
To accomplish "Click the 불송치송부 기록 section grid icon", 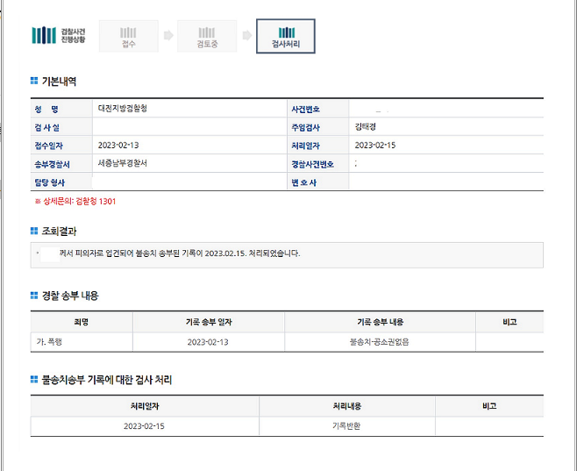I will [x=34, y=381].
